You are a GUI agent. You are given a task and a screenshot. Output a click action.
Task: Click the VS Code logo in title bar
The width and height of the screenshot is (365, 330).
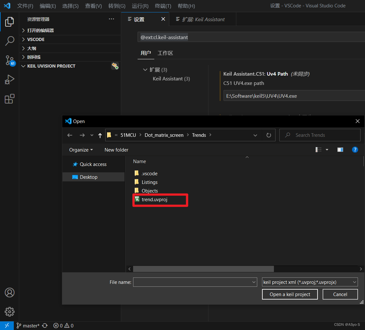[7, 5]
